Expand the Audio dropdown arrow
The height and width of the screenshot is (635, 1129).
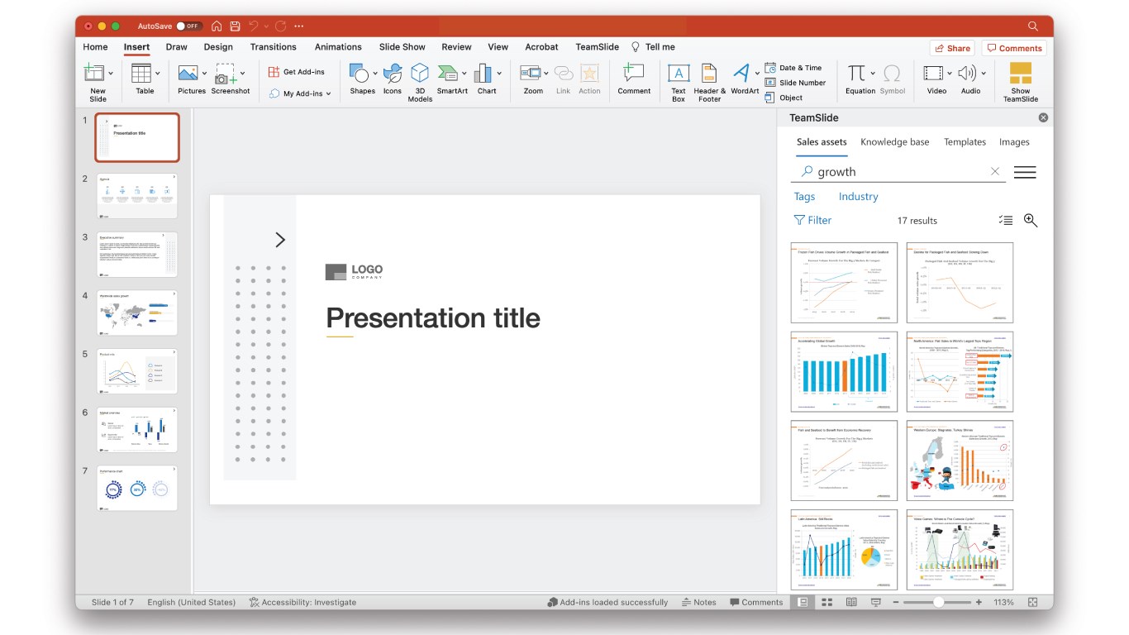pos(983,74)
